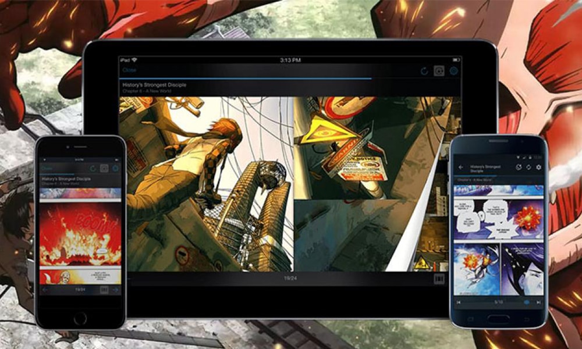The image size is (582, 349).
Task: Open the page layout icon on iPad bottom bar
Action: pyautogui.click(x=439, y=279)
